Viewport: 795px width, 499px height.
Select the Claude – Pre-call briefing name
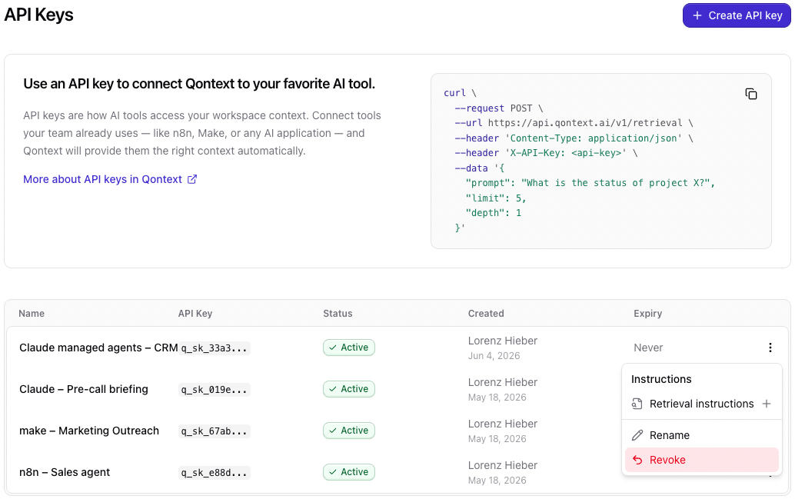[84, 389]
